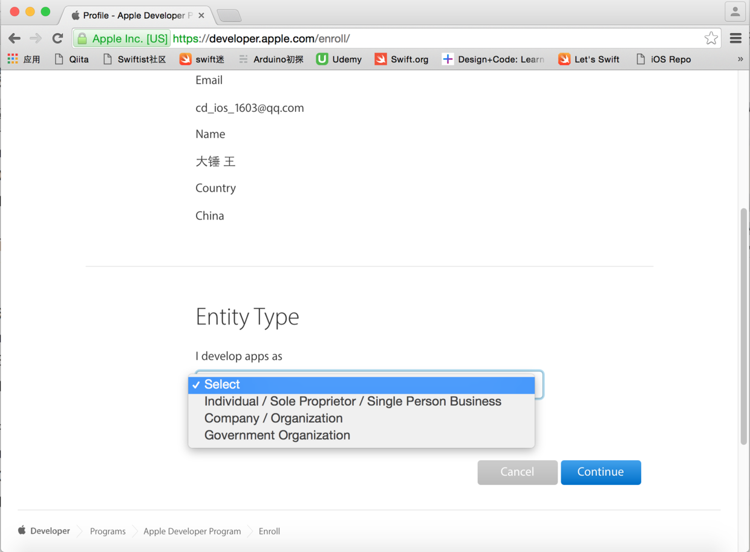Open the Chrome hamburger menu
The height and width of the screenshot is (552, 750).
tap(735, 39)
